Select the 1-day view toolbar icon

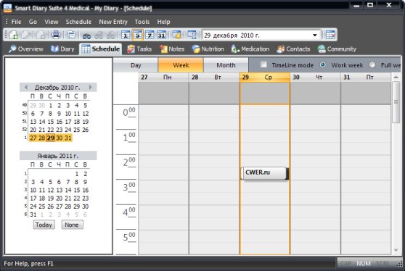coord(126,35)
